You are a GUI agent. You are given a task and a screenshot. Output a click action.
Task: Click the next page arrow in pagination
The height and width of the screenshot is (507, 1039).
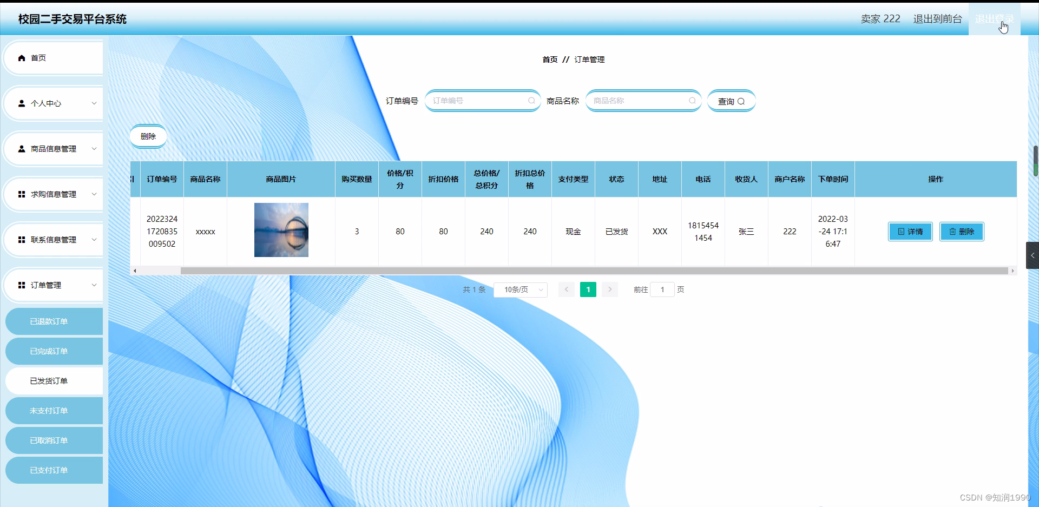[610, 289]
